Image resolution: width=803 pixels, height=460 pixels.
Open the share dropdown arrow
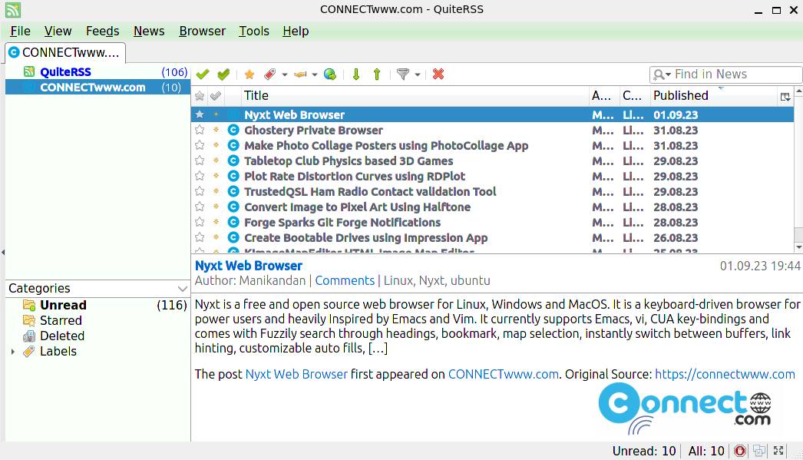pos(315,74)
